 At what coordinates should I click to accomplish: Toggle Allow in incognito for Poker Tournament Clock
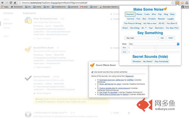pos(35,38)
